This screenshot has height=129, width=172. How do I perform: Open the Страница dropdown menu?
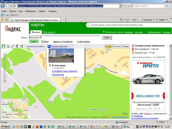(x=147, y=20)
